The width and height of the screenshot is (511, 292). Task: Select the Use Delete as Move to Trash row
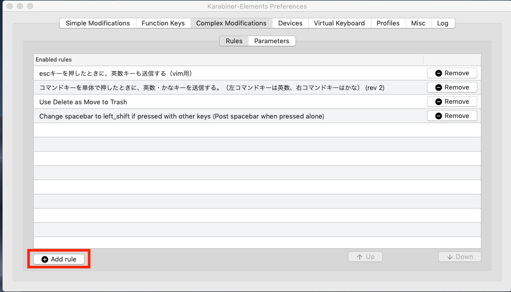257,102
